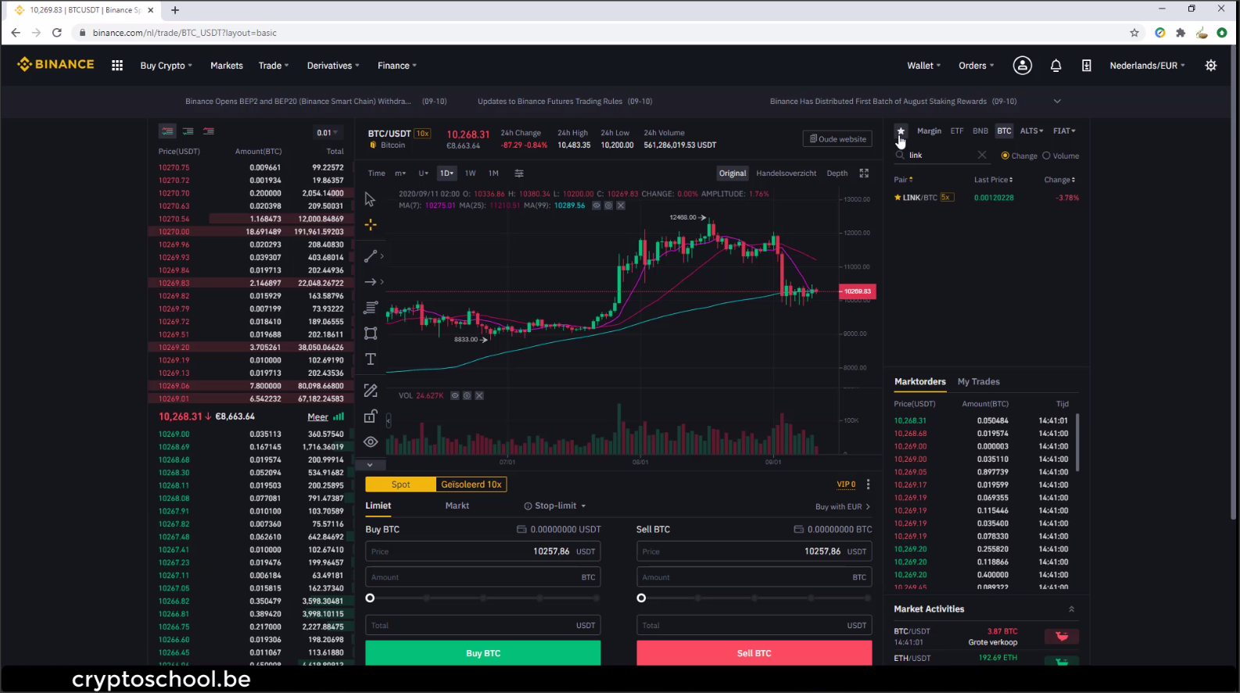The width and height of the screenshot is (1240, 693).
Task: Click the buy amount slider handle
Action: pos(371,598)
